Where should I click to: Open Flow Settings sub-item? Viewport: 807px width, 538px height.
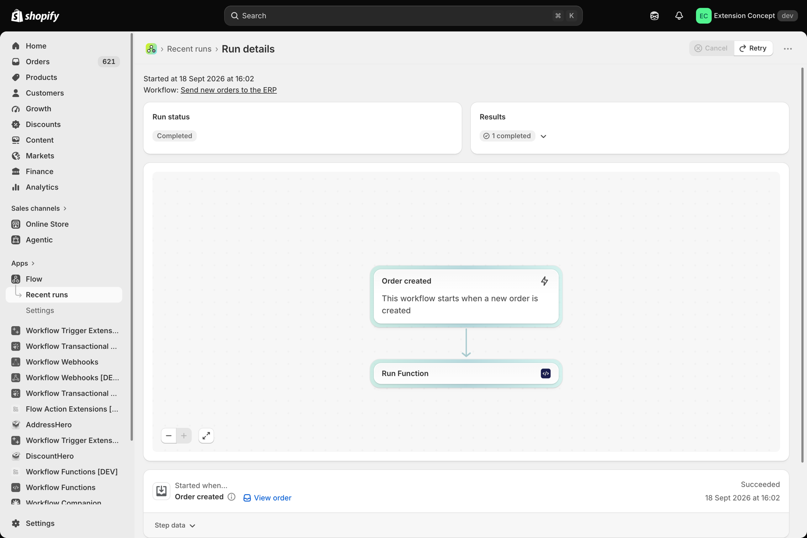(x=64, y=310)
